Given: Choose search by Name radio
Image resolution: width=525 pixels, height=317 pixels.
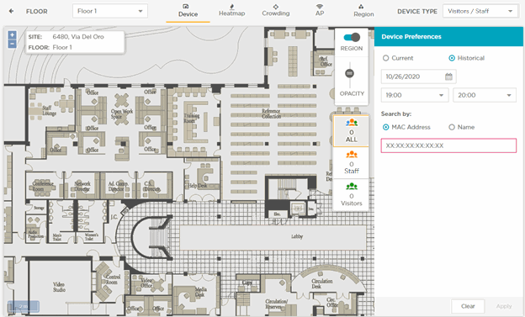Looking at the screenshot, I should pos(452,127).
